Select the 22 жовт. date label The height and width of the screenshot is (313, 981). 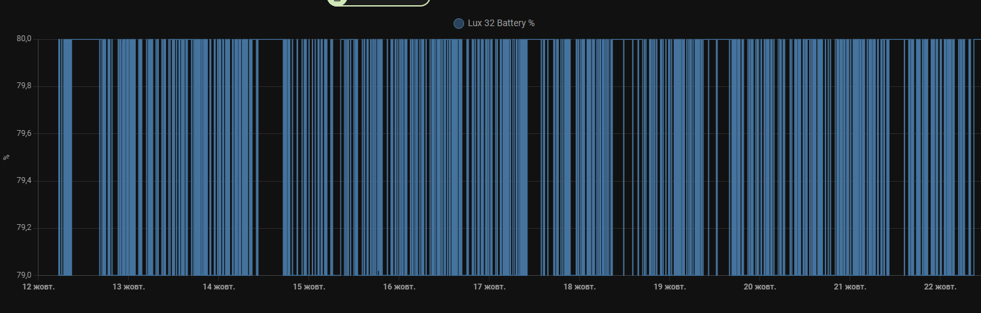click(940, 287)
